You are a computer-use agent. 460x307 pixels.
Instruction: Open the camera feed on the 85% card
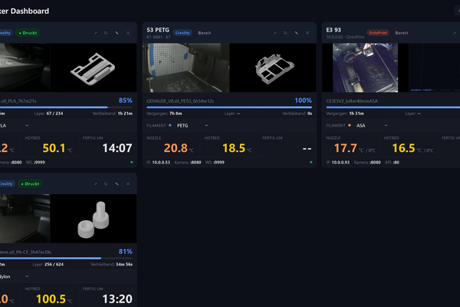(25, 68)
